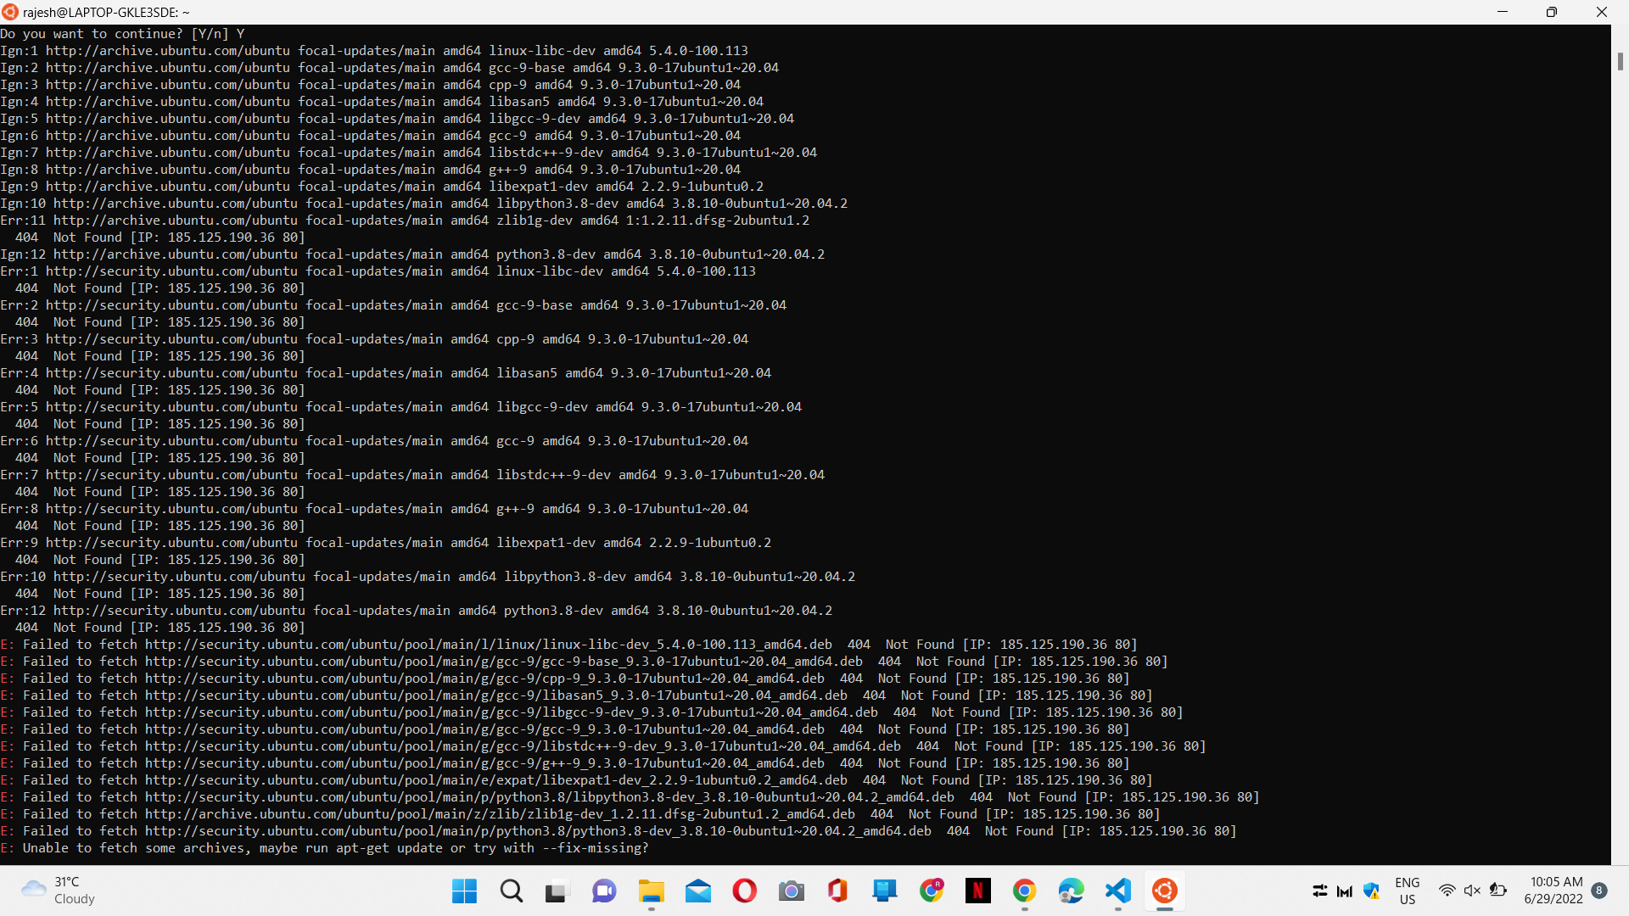Open the 31°C Cloudy weather widget
The width and height of the screenshot is (1629, 916).
[57, 891]
